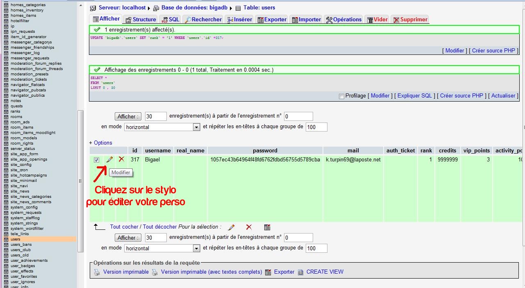525x288 pixels.
Task: Click the pencil edit icon in Bigael's row
Action: click(x=109, y=159)
